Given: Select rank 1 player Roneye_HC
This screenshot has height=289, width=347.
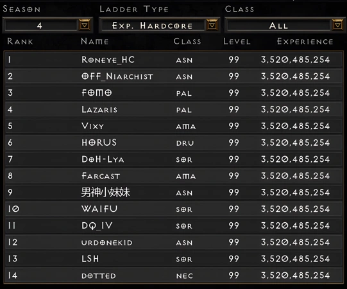Looking at the screenshot, I should pyautogui.click(x=174, y=60).
